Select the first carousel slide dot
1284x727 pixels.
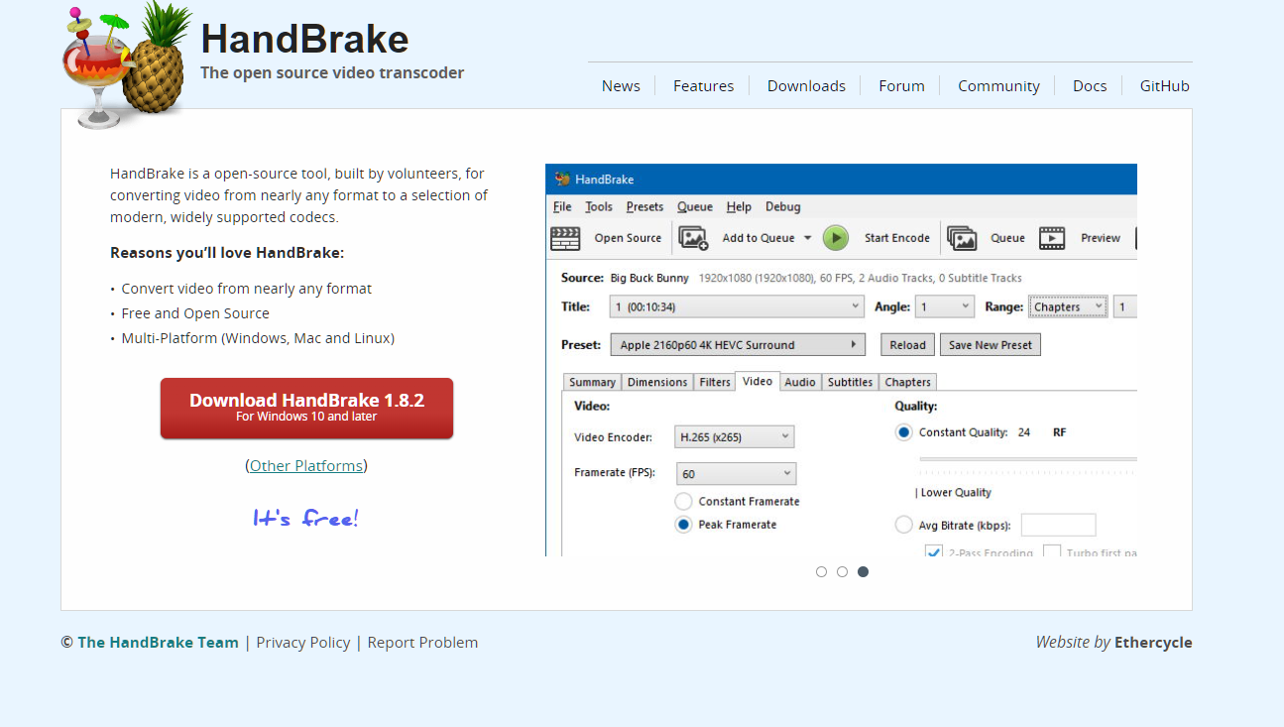click(821, 571)
